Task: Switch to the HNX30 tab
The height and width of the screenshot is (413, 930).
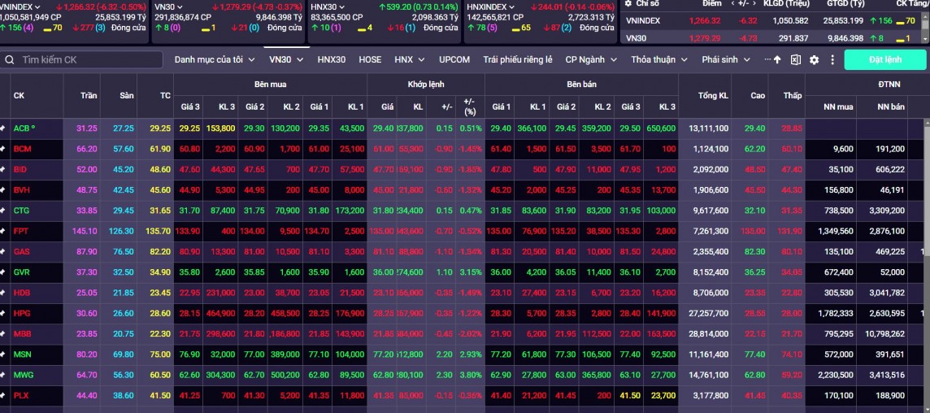Action: pos(331,60)
